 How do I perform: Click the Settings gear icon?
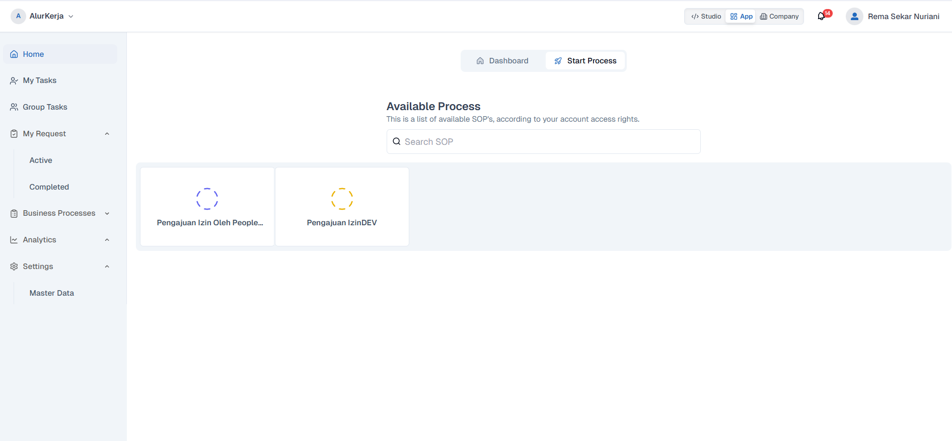pyautogui.click(x=14, y=267)
